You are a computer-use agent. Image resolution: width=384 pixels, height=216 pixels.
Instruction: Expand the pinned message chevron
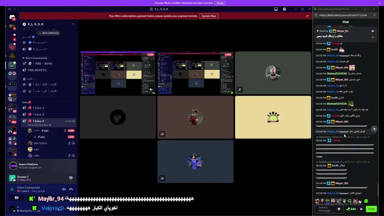click(373, 37)
